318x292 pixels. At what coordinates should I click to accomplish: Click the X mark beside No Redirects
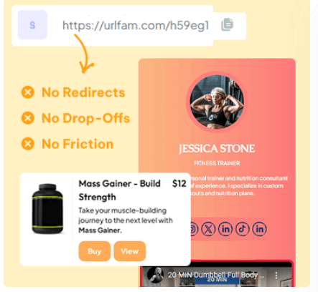pyautogui.click(x=28, y=92)
